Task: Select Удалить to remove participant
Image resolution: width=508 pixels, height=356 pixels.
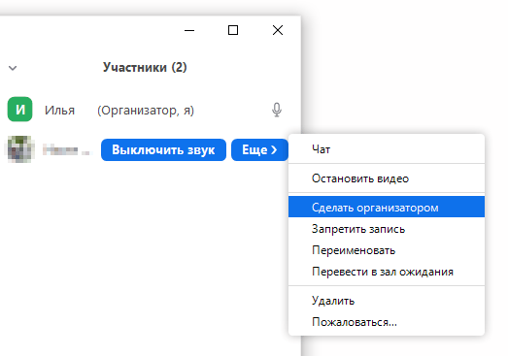Action: [x=387, y=301]
